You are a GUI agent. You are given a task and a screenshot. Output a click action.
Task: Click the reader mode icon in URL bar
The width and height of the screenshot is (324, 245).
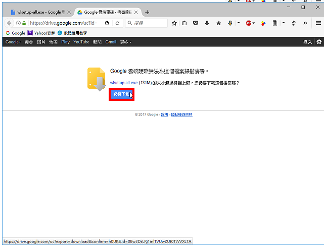pyautogui.click(x=107, y=23)
